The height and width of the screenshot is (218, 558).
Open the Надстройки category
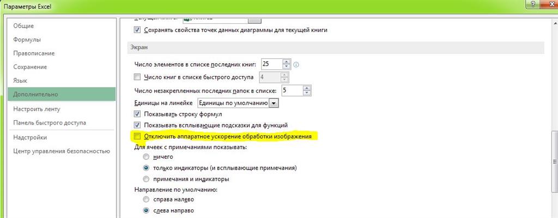click(x=30, y=138)
